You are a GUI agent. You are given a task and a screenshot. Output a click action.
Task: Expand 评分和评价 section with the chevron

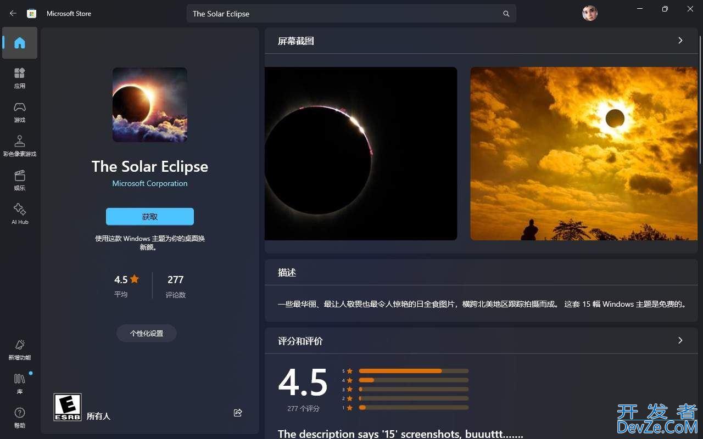tap(680, 341)
